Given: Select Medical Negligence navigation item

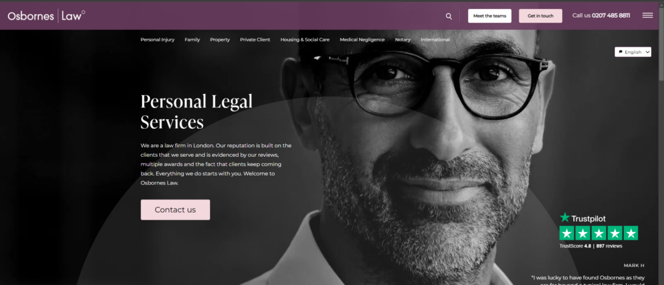Looking at the screenshot, I should (x=362, y=40).
